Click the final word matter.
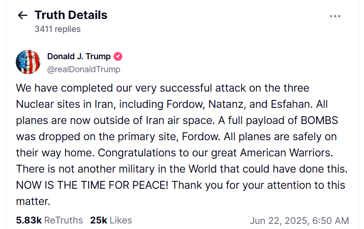Screen dimensions: 364x229 tap(33, 202)
